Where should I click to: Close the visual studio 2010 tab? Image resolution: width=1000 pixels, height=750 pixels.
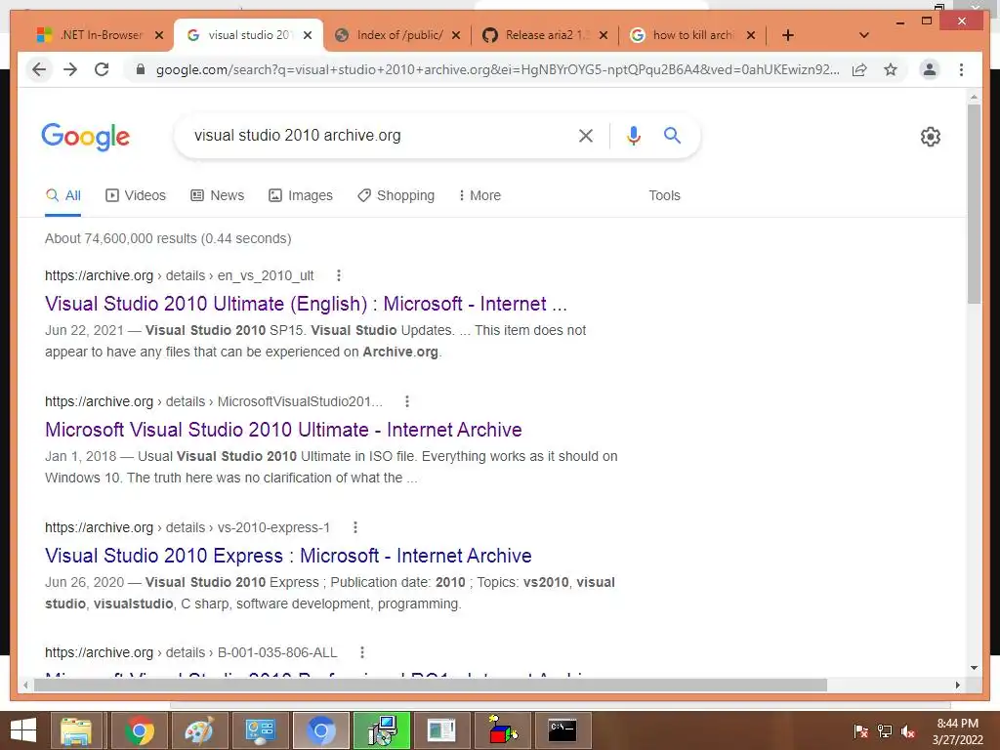(308, 35)
